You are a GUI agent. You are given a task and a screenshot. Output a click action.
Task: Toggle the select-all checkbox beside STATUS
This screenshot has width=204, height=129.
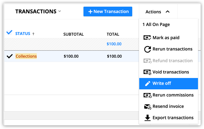point(9,32)
